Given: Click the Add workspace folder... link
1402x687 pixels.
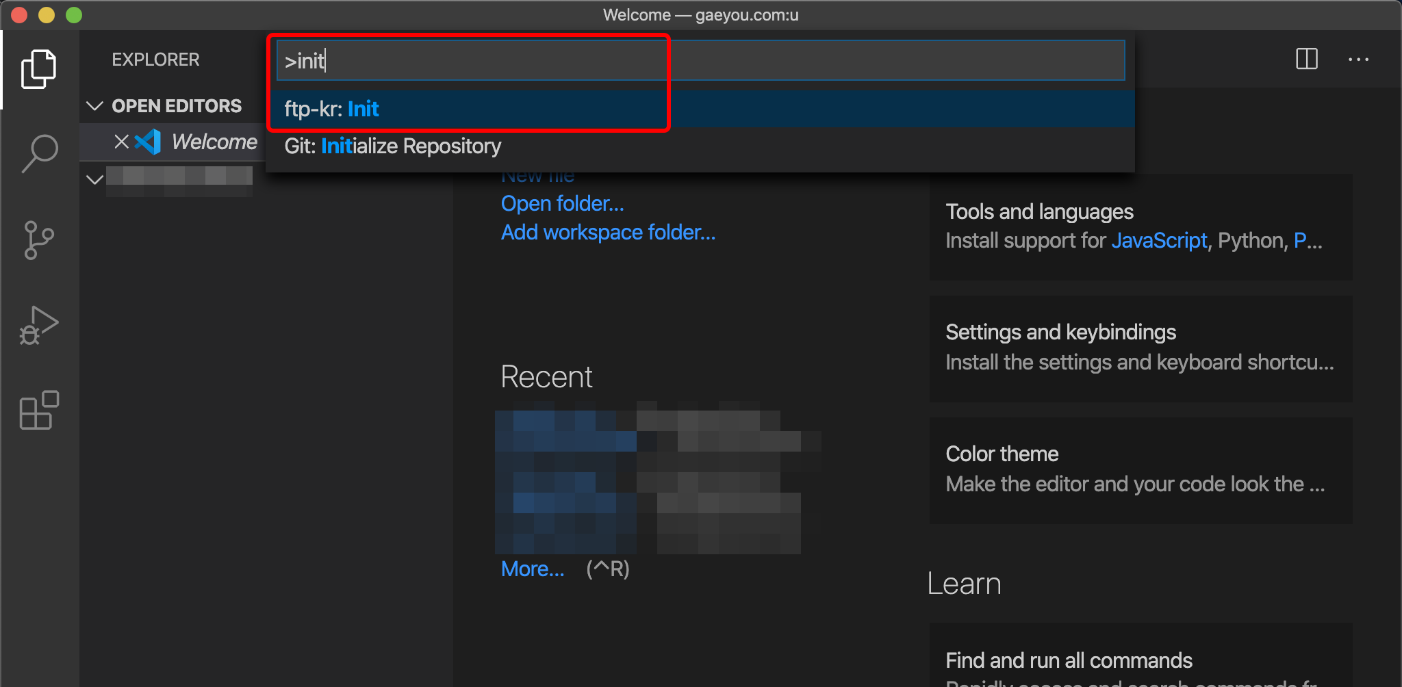Looking at the screenshot, I should pos(608,232).
